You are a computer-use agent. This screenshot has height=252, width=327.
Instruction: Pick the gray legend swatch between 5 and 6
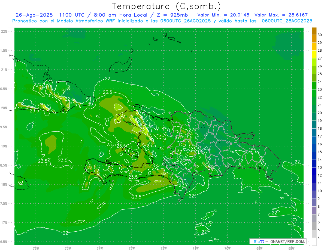[x=314, y=226]
